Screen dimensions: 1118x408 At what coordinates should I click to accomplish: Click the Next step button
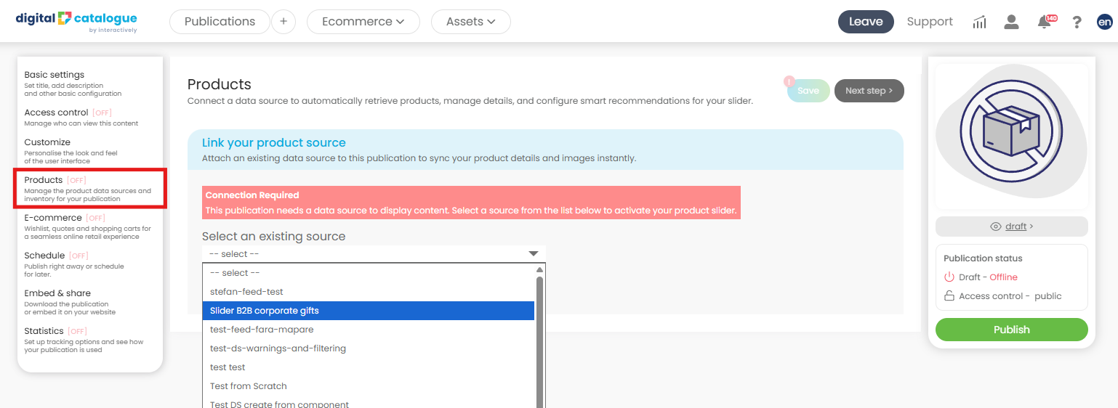[869, 91]
